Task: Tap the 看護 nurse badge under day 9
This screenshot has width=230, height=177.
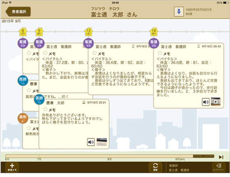Action: pos(39,43)
